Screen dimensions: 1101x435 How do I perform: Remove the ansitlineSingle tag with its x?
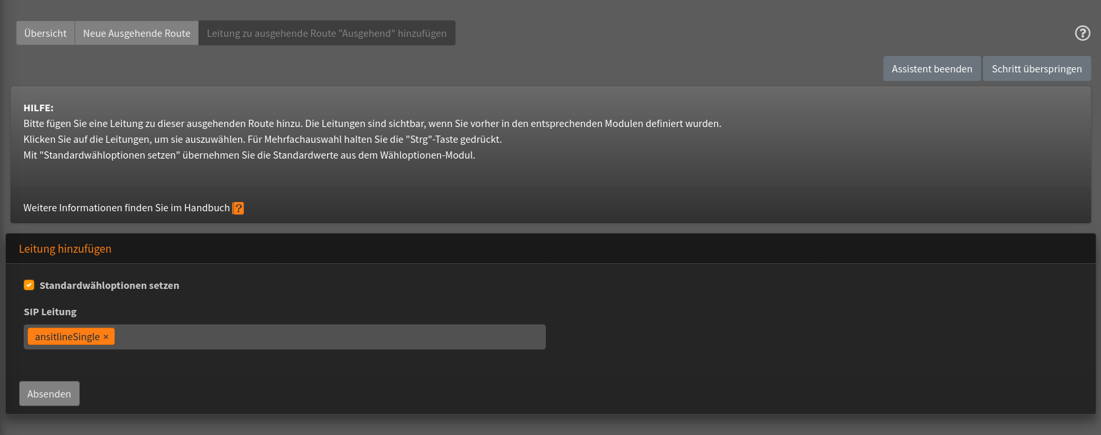[106, 337]
